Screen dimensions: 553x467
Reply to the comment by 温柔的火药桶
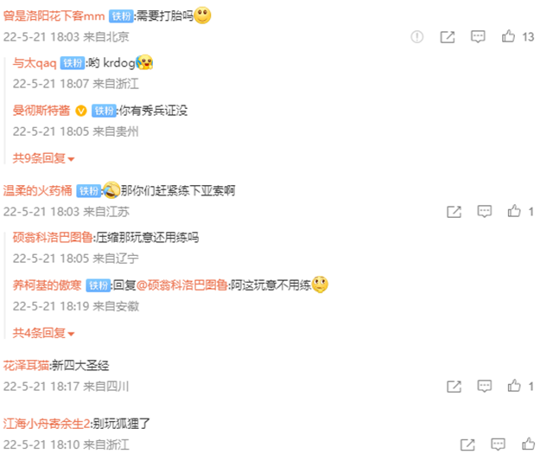[x=484, y=211]
